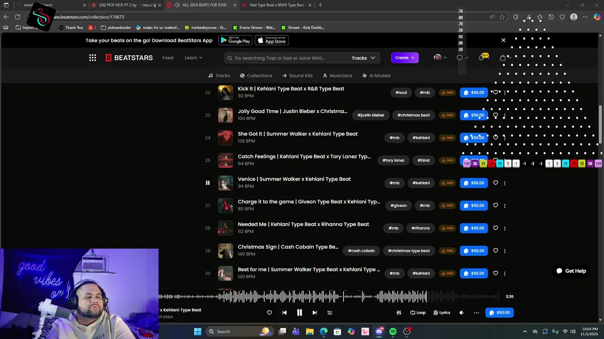Click the BeatStars logo

coord(129,58)
